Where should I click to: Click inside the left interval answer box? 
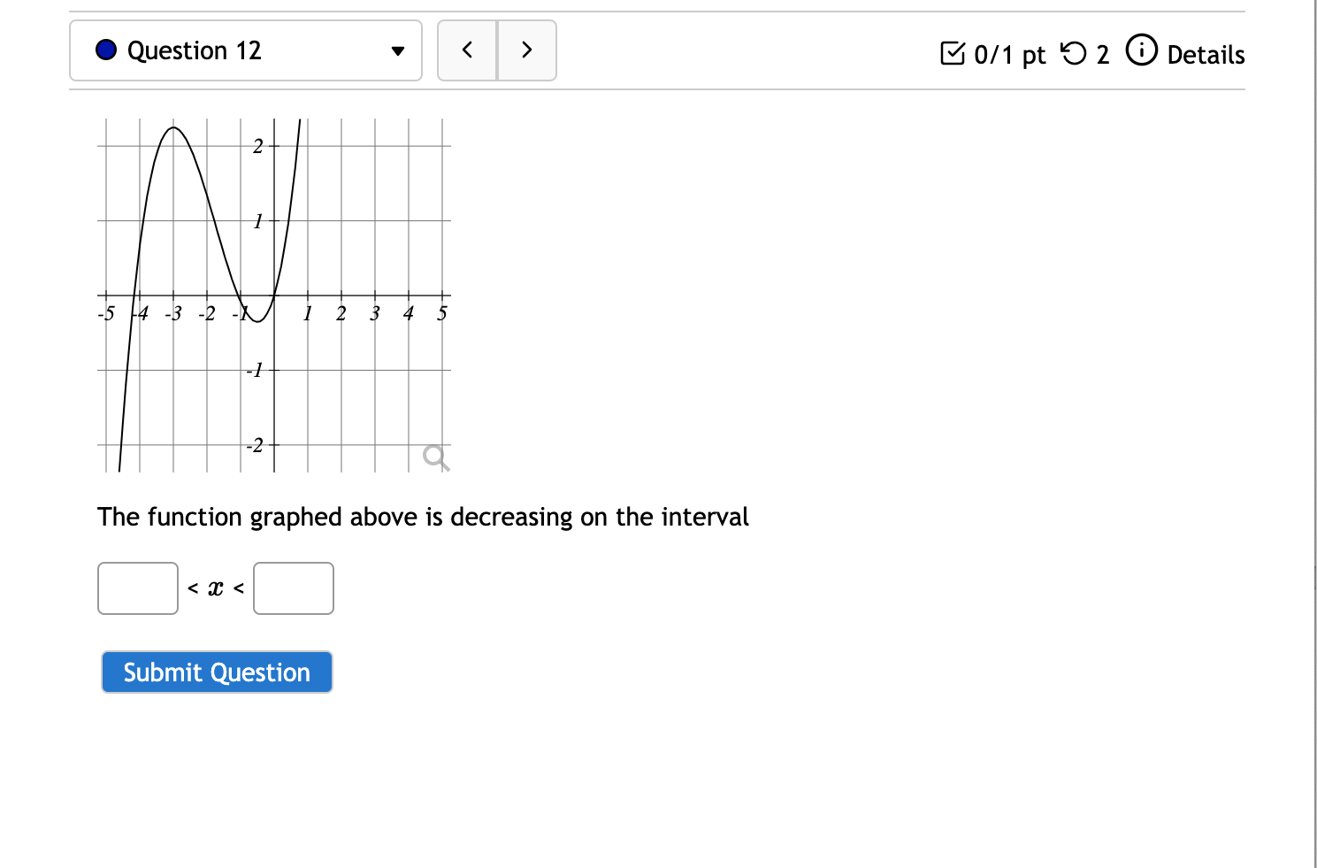point(138,588)
